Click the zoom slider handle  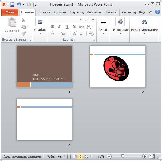(x=123, y=156)
